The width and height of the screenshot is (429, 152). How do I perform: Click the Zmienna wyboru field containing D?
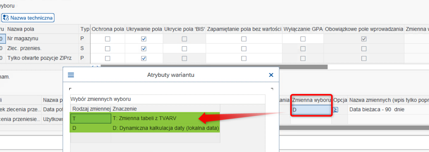[x=311, y=110]
